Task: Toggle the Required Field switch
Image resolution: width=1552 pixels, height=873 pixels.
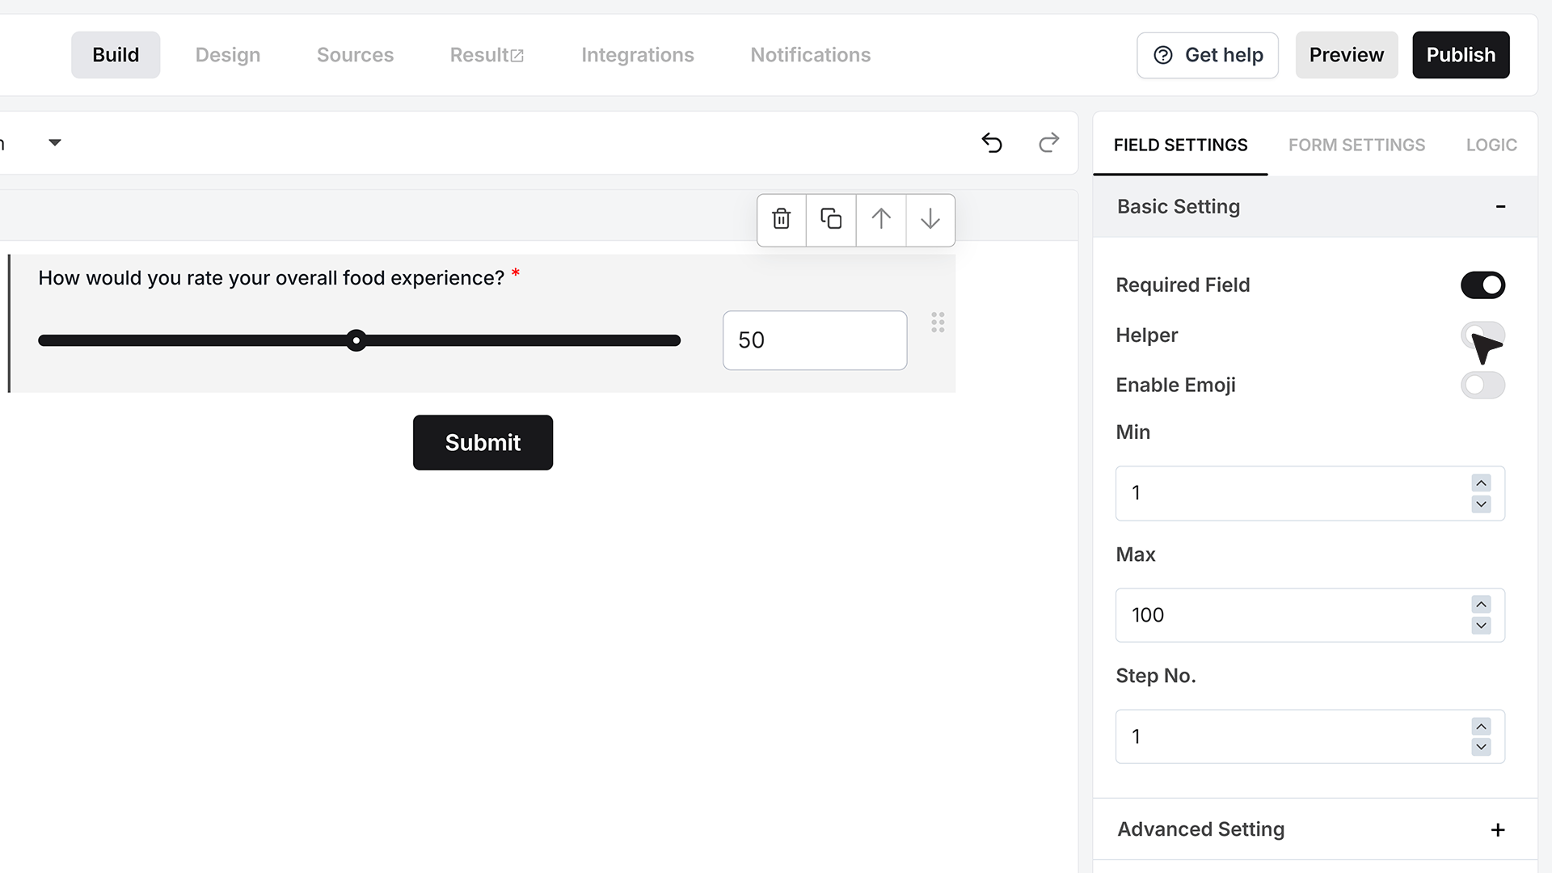Action: tap(1482, 285)
